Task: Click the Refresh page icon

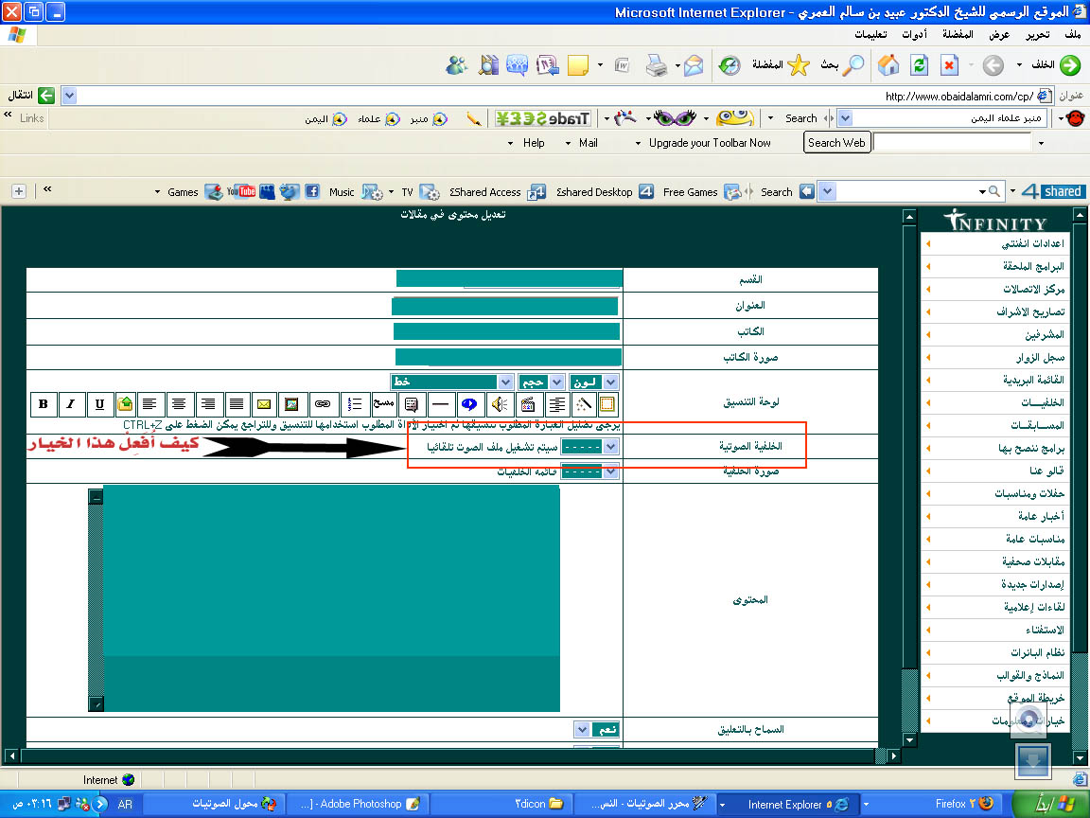Action: (919, 65)
